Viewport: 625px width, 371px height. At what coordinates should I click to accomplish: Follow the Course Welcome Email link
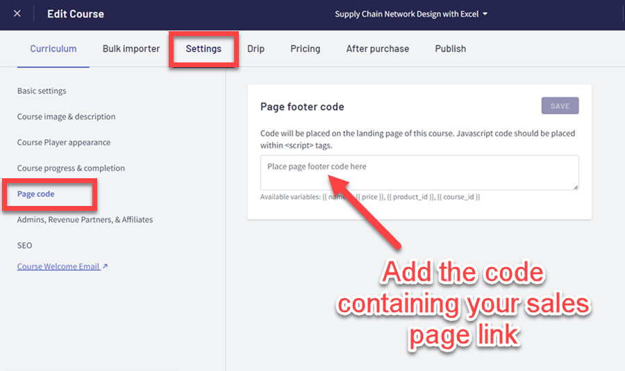pos(58,266)
